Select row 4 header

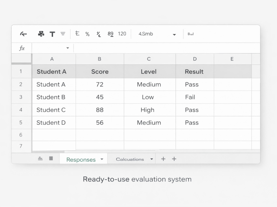pos(21,110)
